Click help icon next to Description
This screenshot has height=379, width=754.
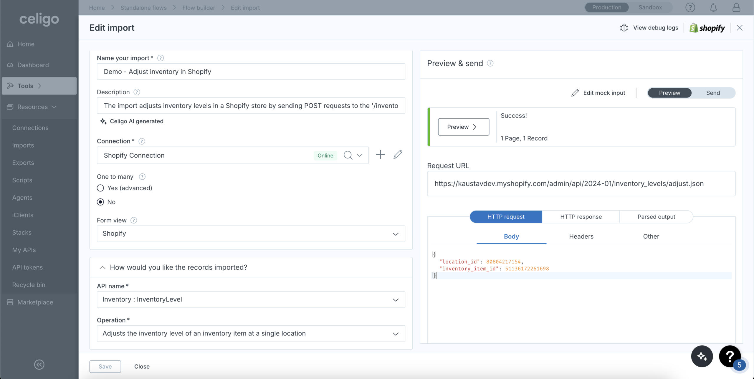[137, 92]
